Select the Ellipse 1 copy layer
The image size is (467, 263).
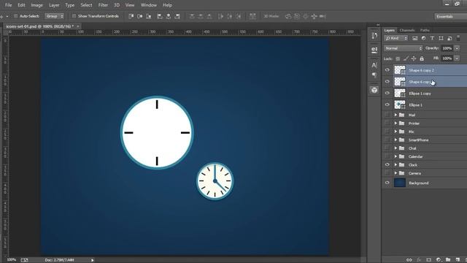pos(425,94)
